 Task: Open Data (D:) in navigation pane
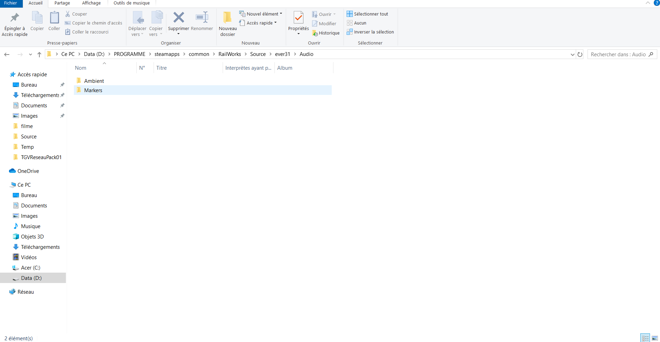(x=31, y=278)
